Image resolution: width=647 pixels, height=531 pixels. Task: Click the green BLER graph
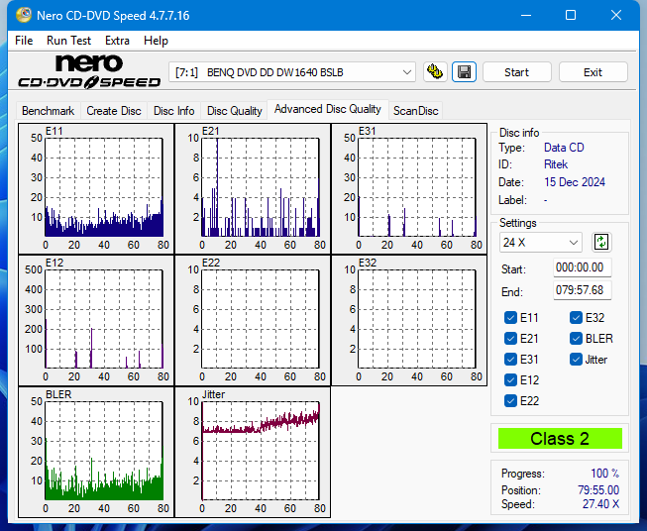point(96,452)
